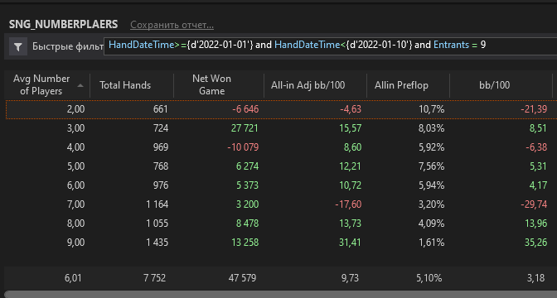Click the funnel filter icon

pos(18,46)
